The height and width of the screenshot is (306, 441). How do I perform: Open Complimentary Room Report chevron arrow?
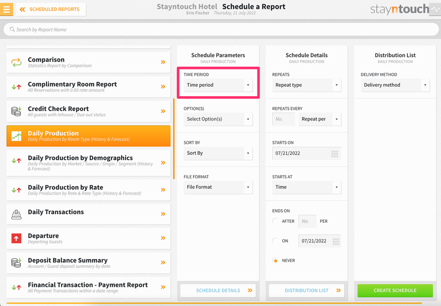tap(163, 87)
